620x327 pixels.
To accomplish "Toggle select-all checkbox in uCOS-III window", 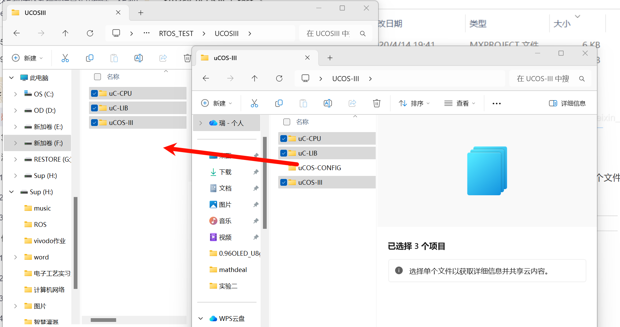I will (x=287, y=122).
